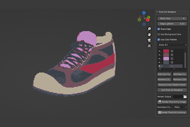190x127 pixels.
Task: Toggle the checkbox beside the slate gray color
Action: pyautogui.click(x=172, y=62)
